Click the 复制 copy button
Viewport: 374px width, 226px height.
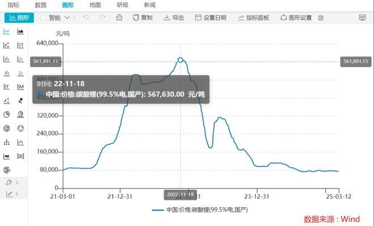pyautogui.click(x=143, y=18)
